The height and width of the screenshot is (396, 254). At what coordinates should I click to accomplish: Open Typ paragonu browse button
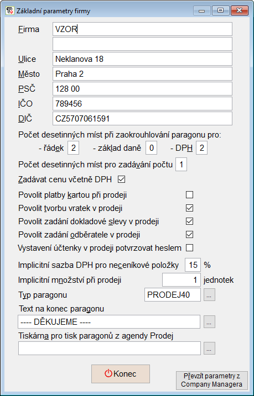[210, 295]
